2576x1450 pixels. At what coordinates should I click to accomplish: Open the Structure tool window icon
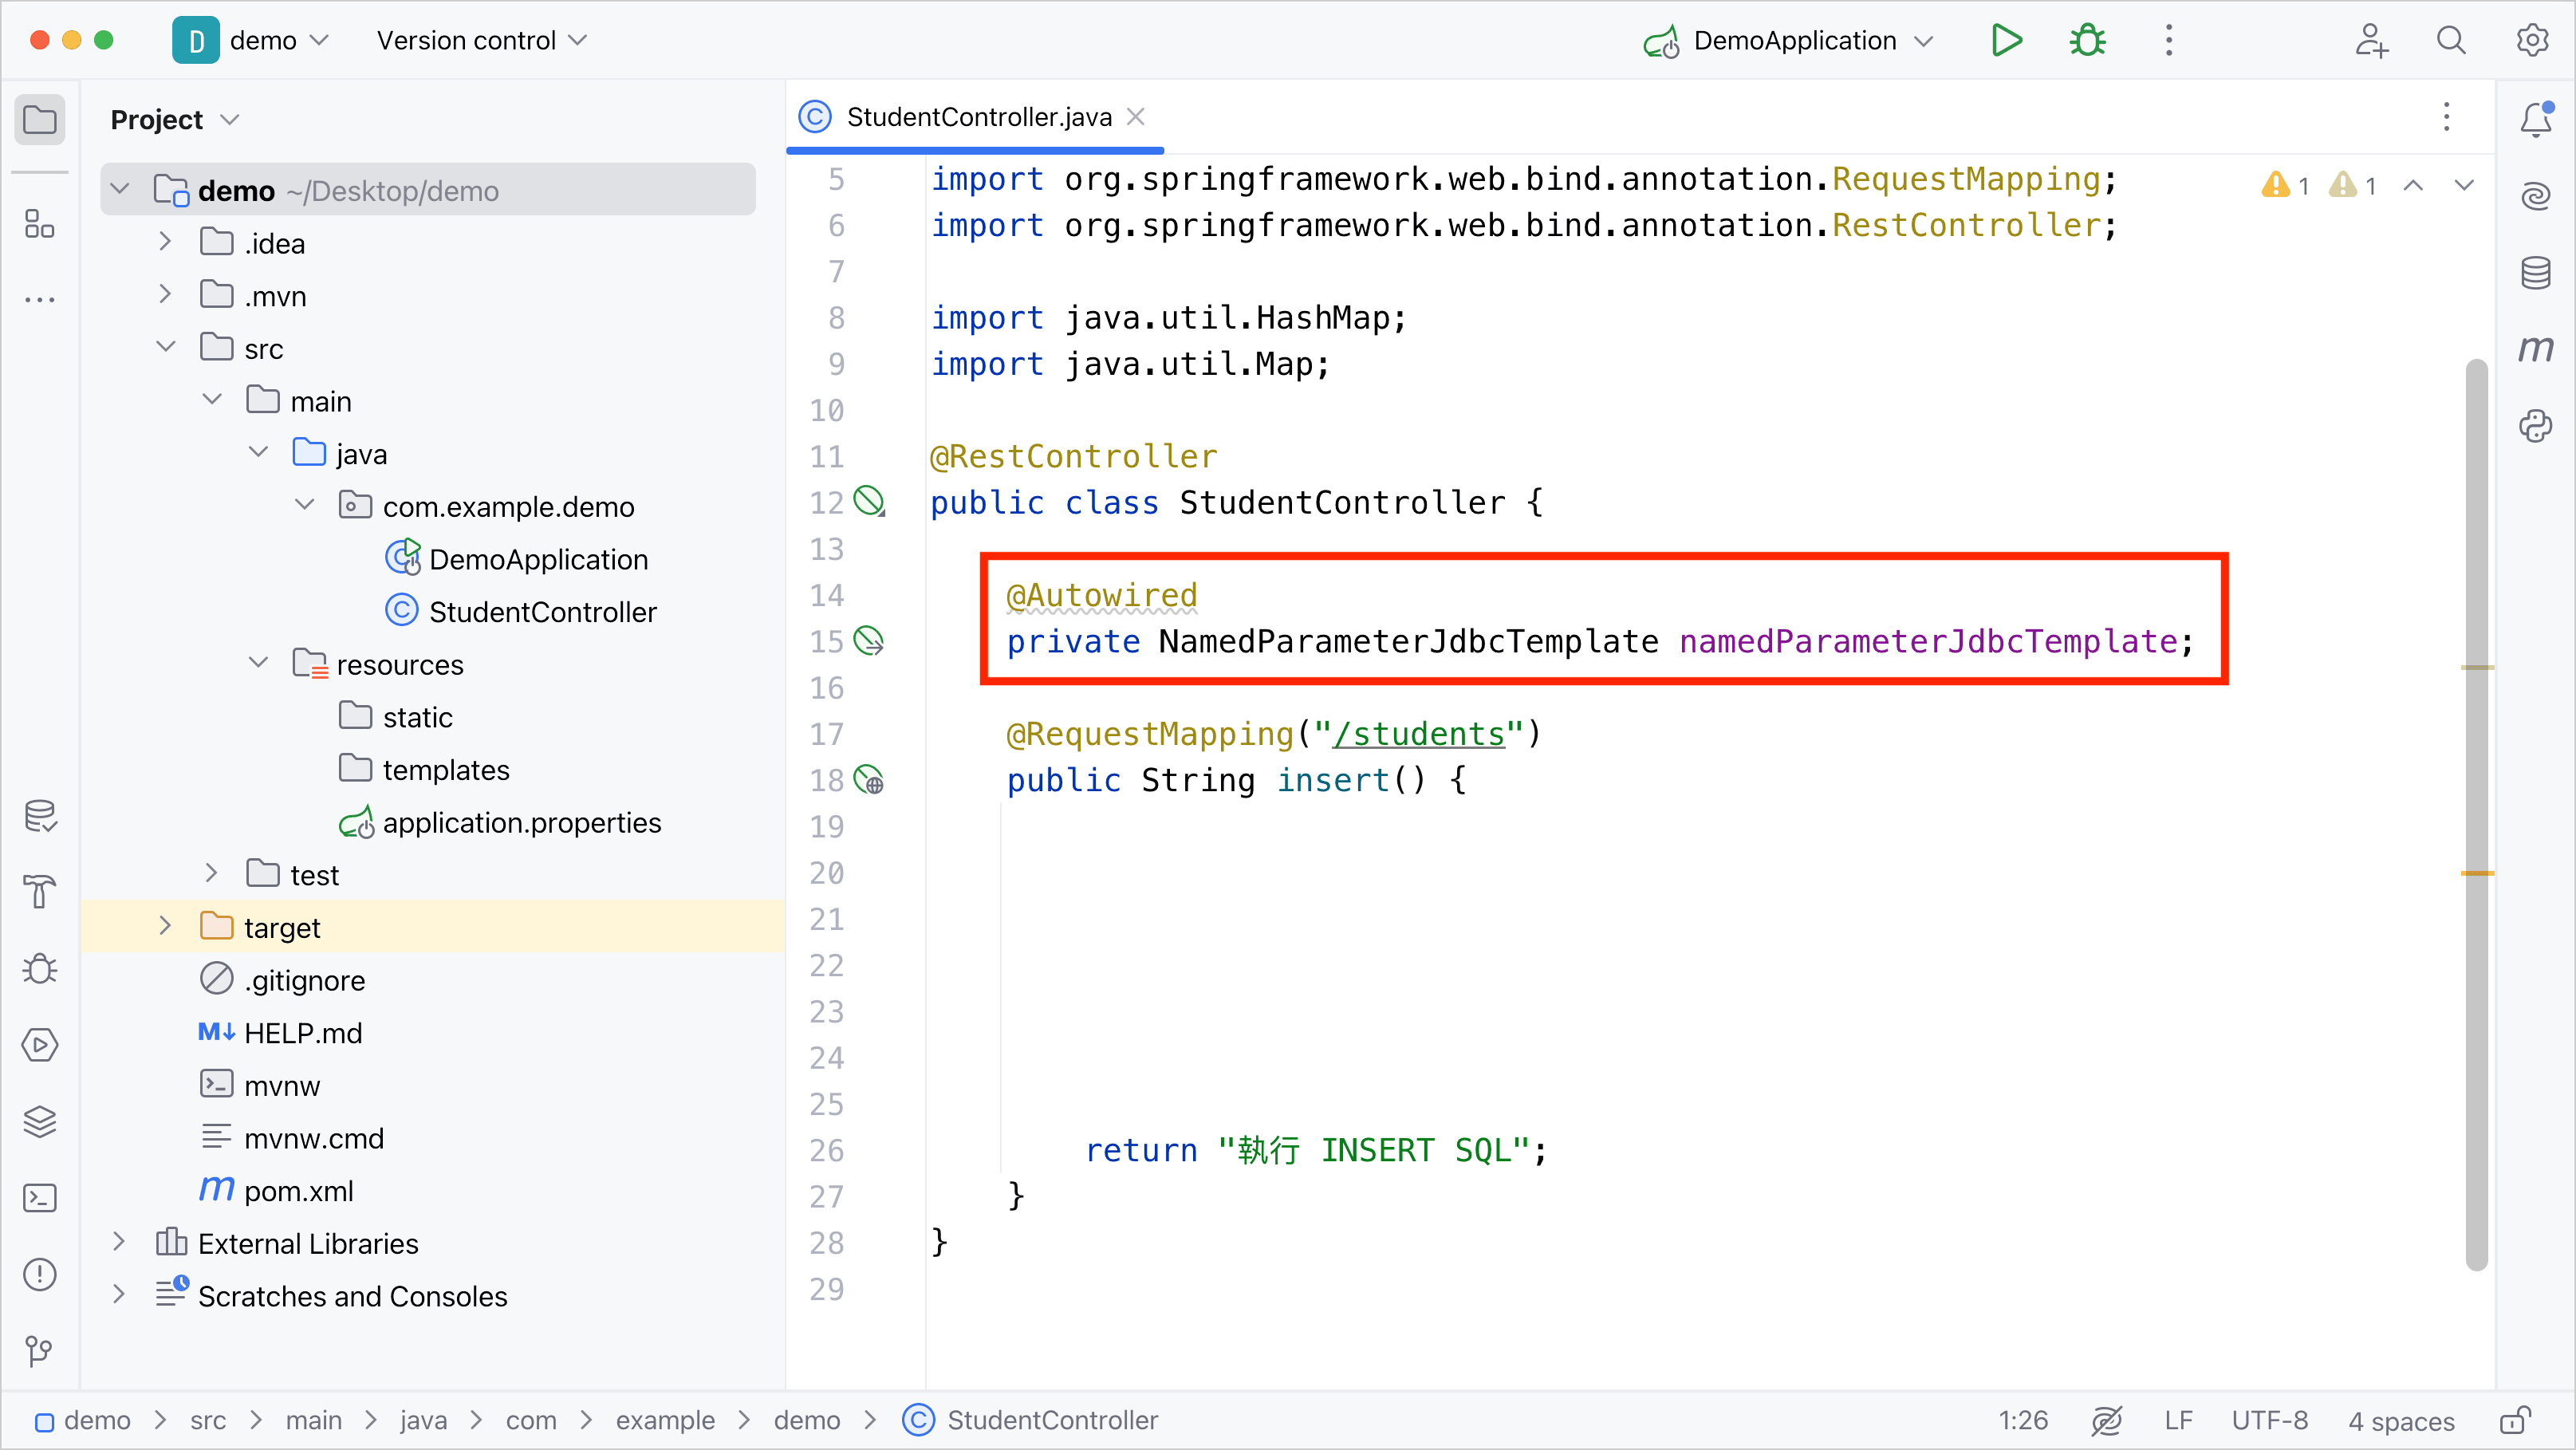point(40,224)
